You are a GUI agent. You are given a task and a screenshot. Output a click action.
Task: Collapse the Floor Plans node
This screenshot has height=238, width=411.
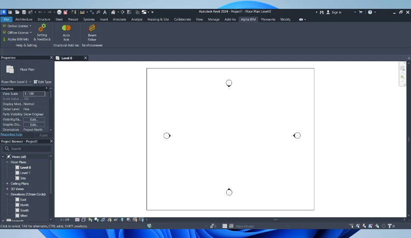(7, 162)
